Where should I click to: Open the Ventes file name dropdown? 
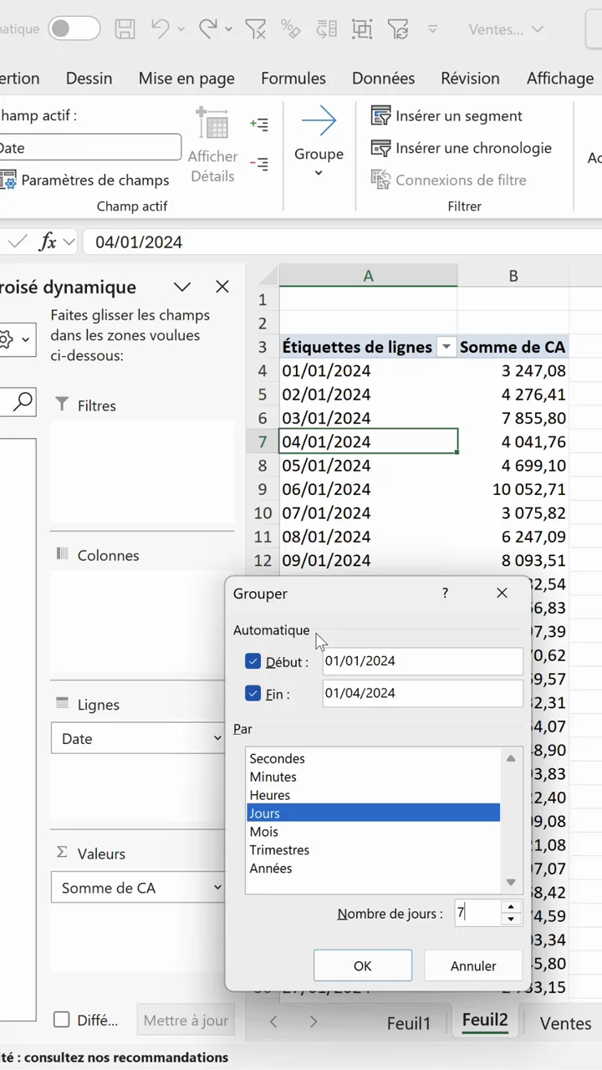click(506, 29)
